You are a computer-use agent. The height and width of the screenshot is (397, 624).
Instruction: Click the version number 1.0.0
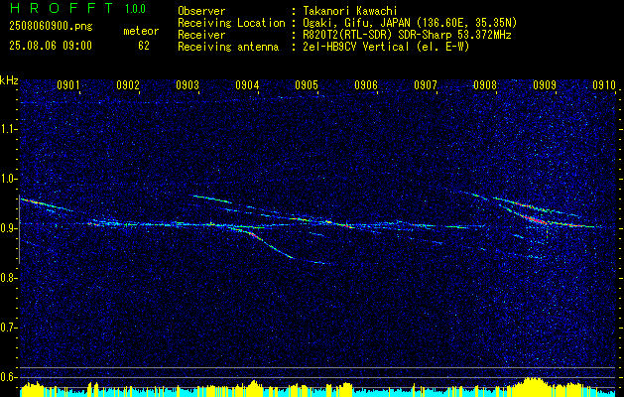coord(135,9)
